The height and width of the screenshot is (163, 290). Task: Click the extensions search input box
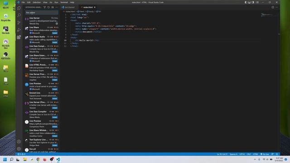(x=42, y=13)
